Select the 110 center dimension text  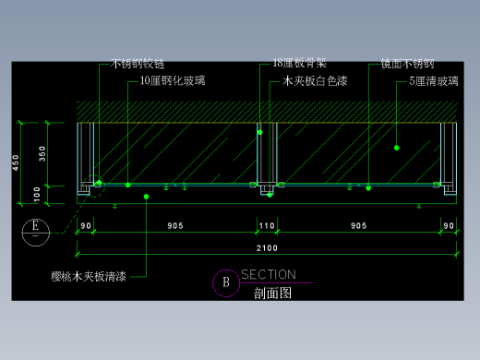(x=267, y=226)
